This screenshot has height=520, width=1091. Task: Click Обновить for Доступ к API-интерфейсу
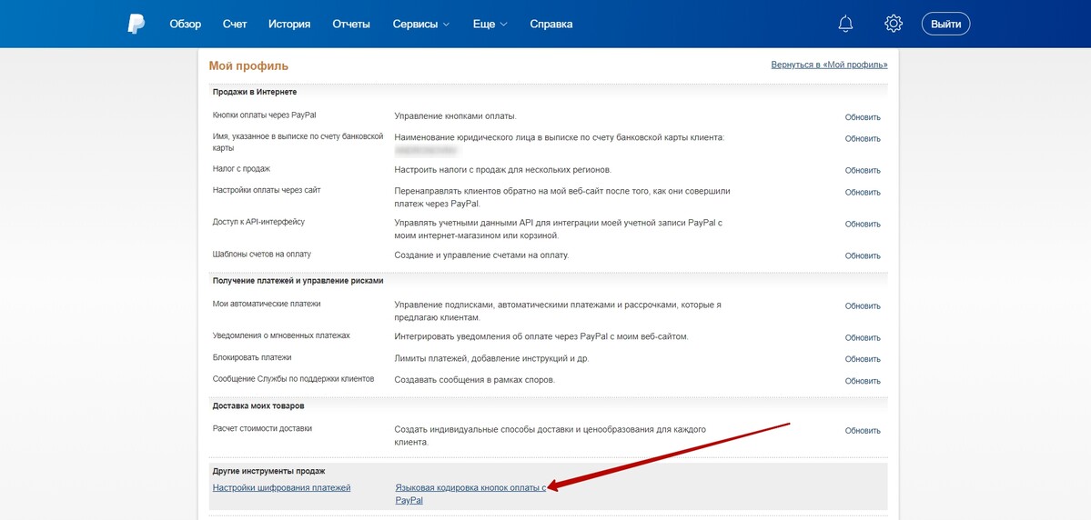click(863, 224)
